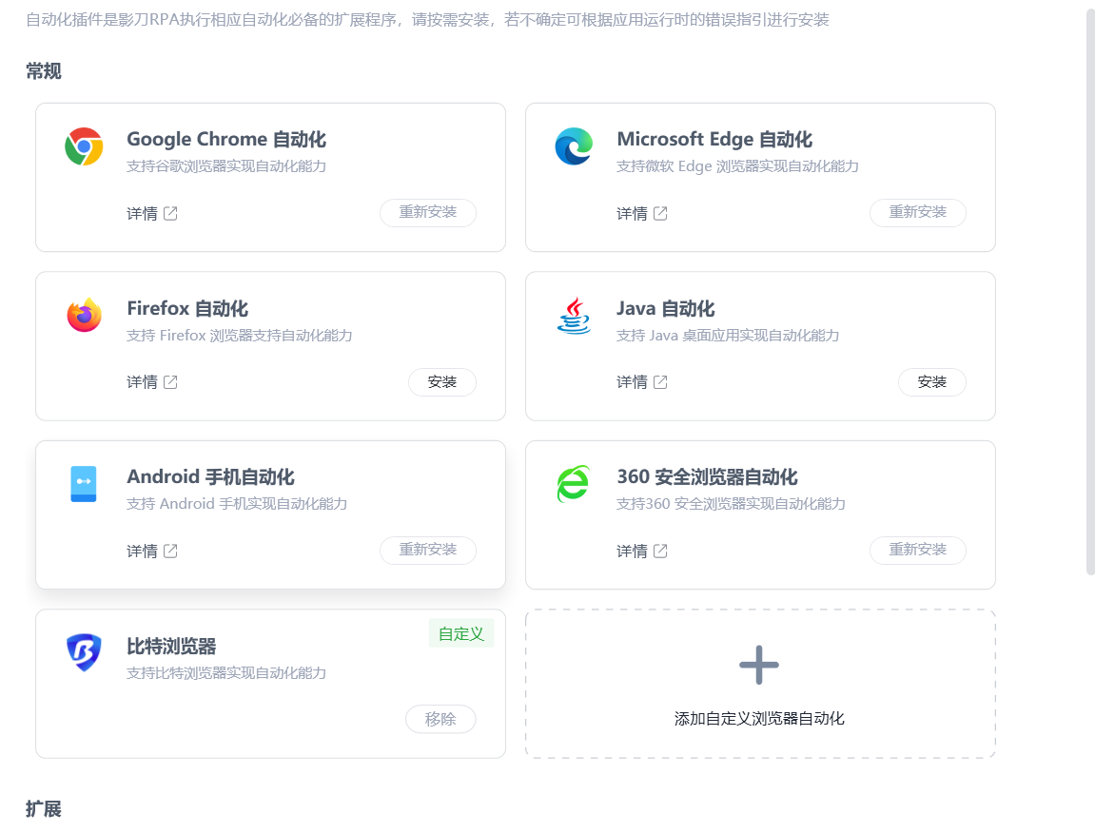Click 支持 Firefox 浏览器支持自动化能力 description
The image size is (1095, 833).
click(240, 335)
